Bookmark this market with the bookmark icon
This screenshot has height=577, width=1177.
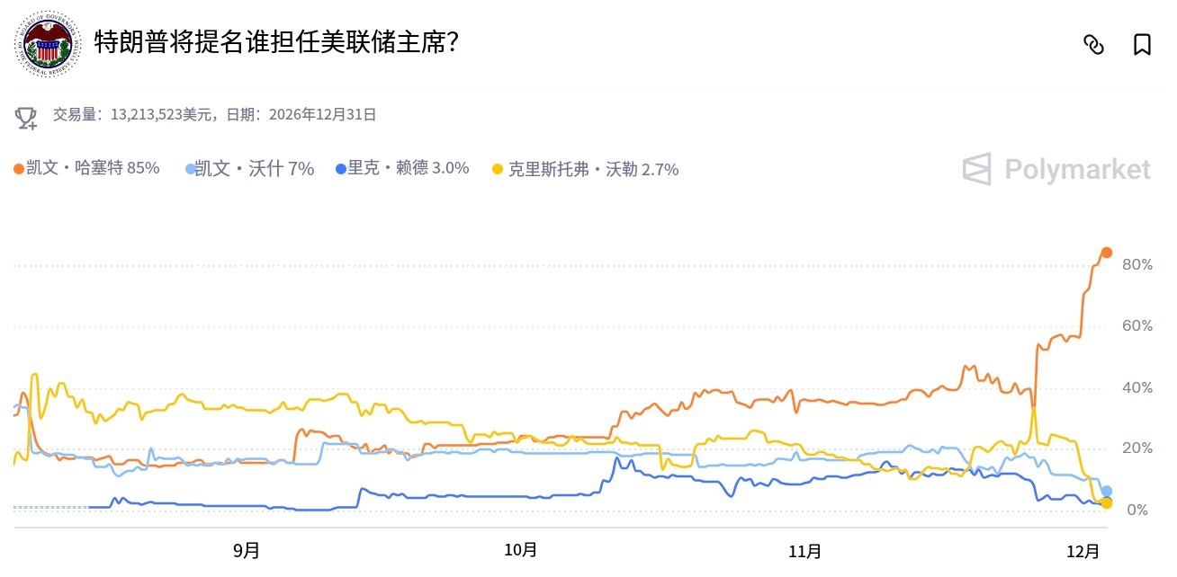tap(1142, 44)
